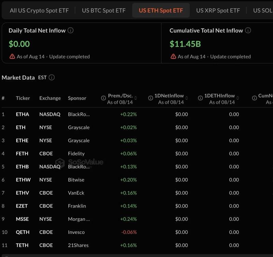Click the Sponsor column header
This screenshot has height=257, width=273.
point(77,98)
